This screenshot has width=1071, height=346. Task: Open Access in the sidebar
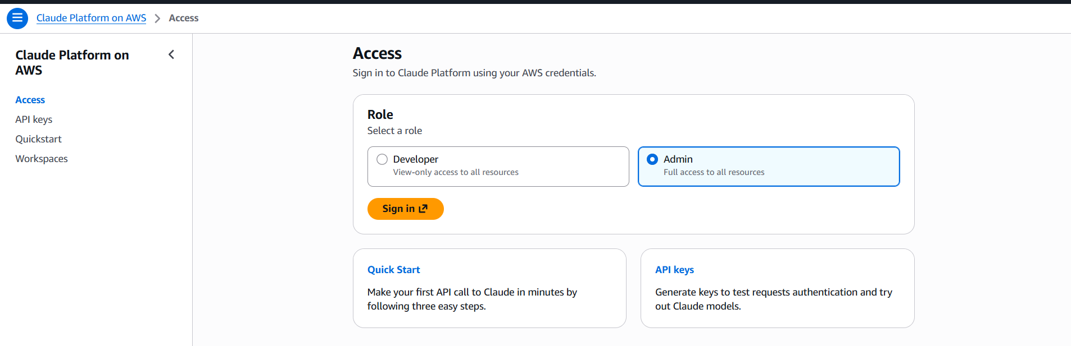tap(30, 100)
